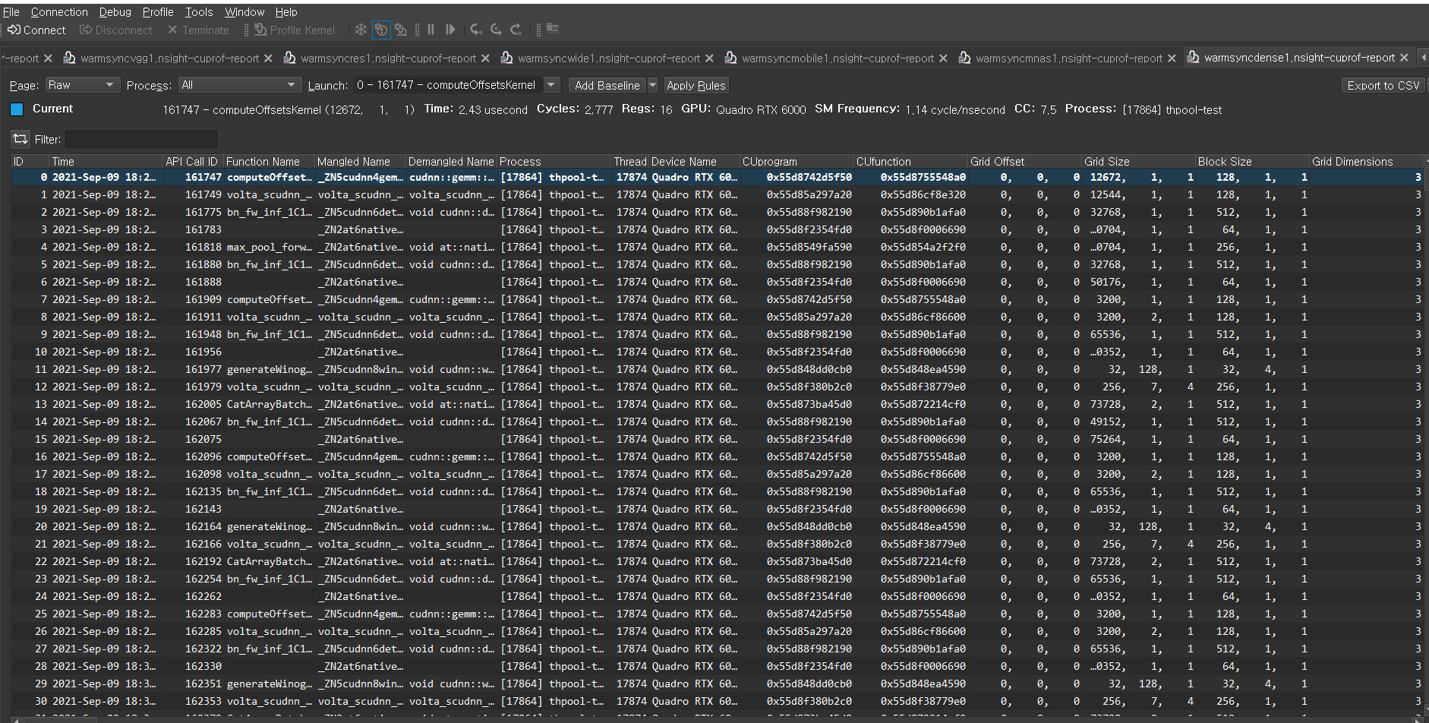Screen dimensions: 1429x723
Task: Switch to the warmsyncvgg1 report tab
Action: pyautogui.click(x=169, y=58)
